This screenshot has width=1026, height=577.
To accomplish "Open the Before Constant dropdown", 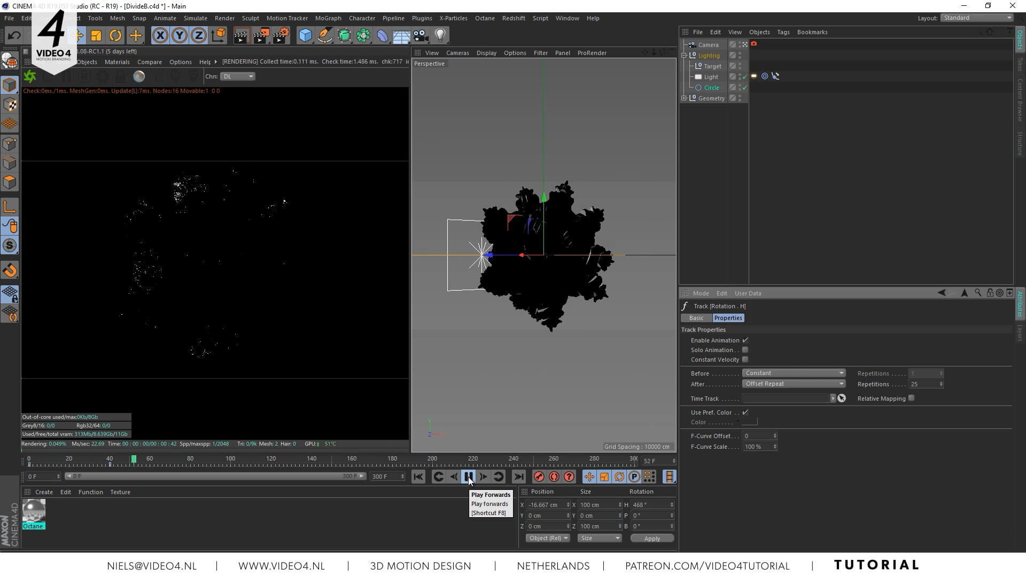I will pos(793,373).
